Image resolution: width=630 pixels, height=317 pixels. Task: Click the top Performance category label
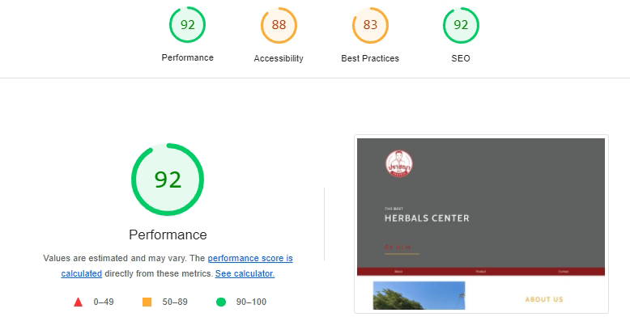coord(188,57)
